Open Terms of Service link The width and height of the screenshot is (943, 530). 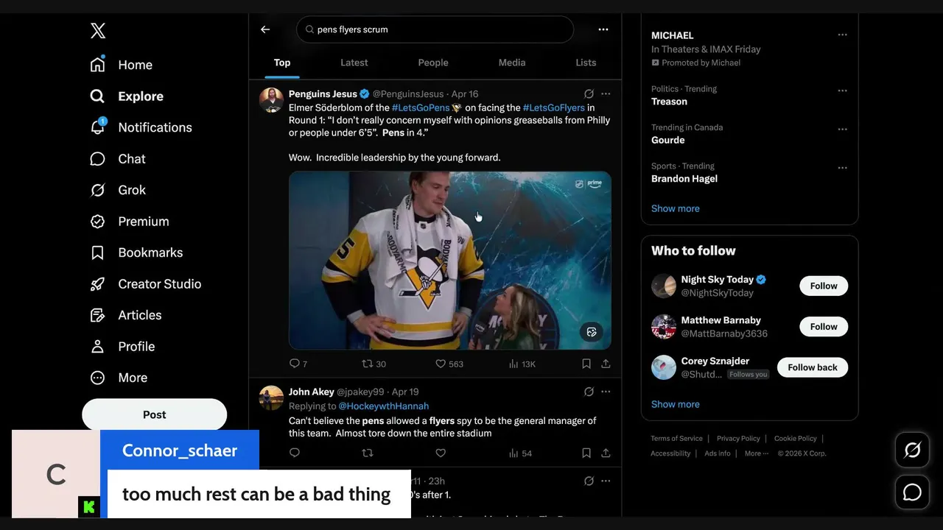(676, 439)
